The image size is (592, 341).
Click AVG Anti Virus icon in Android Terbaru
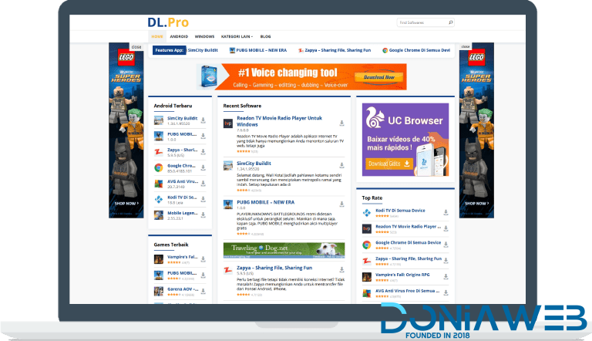159,184
